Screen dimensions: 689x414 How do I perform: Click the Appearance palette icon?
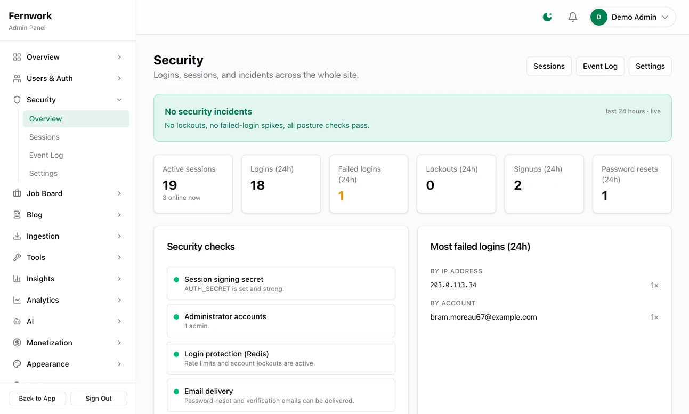[x=17, y=364]
